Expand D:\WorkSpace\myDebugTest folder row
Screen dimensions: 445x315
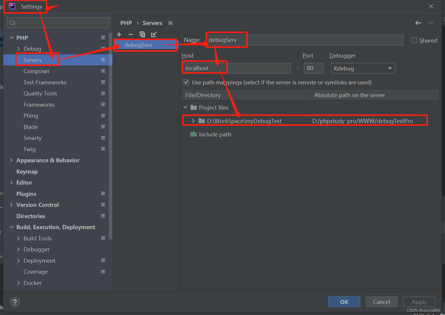coord(193,121)
